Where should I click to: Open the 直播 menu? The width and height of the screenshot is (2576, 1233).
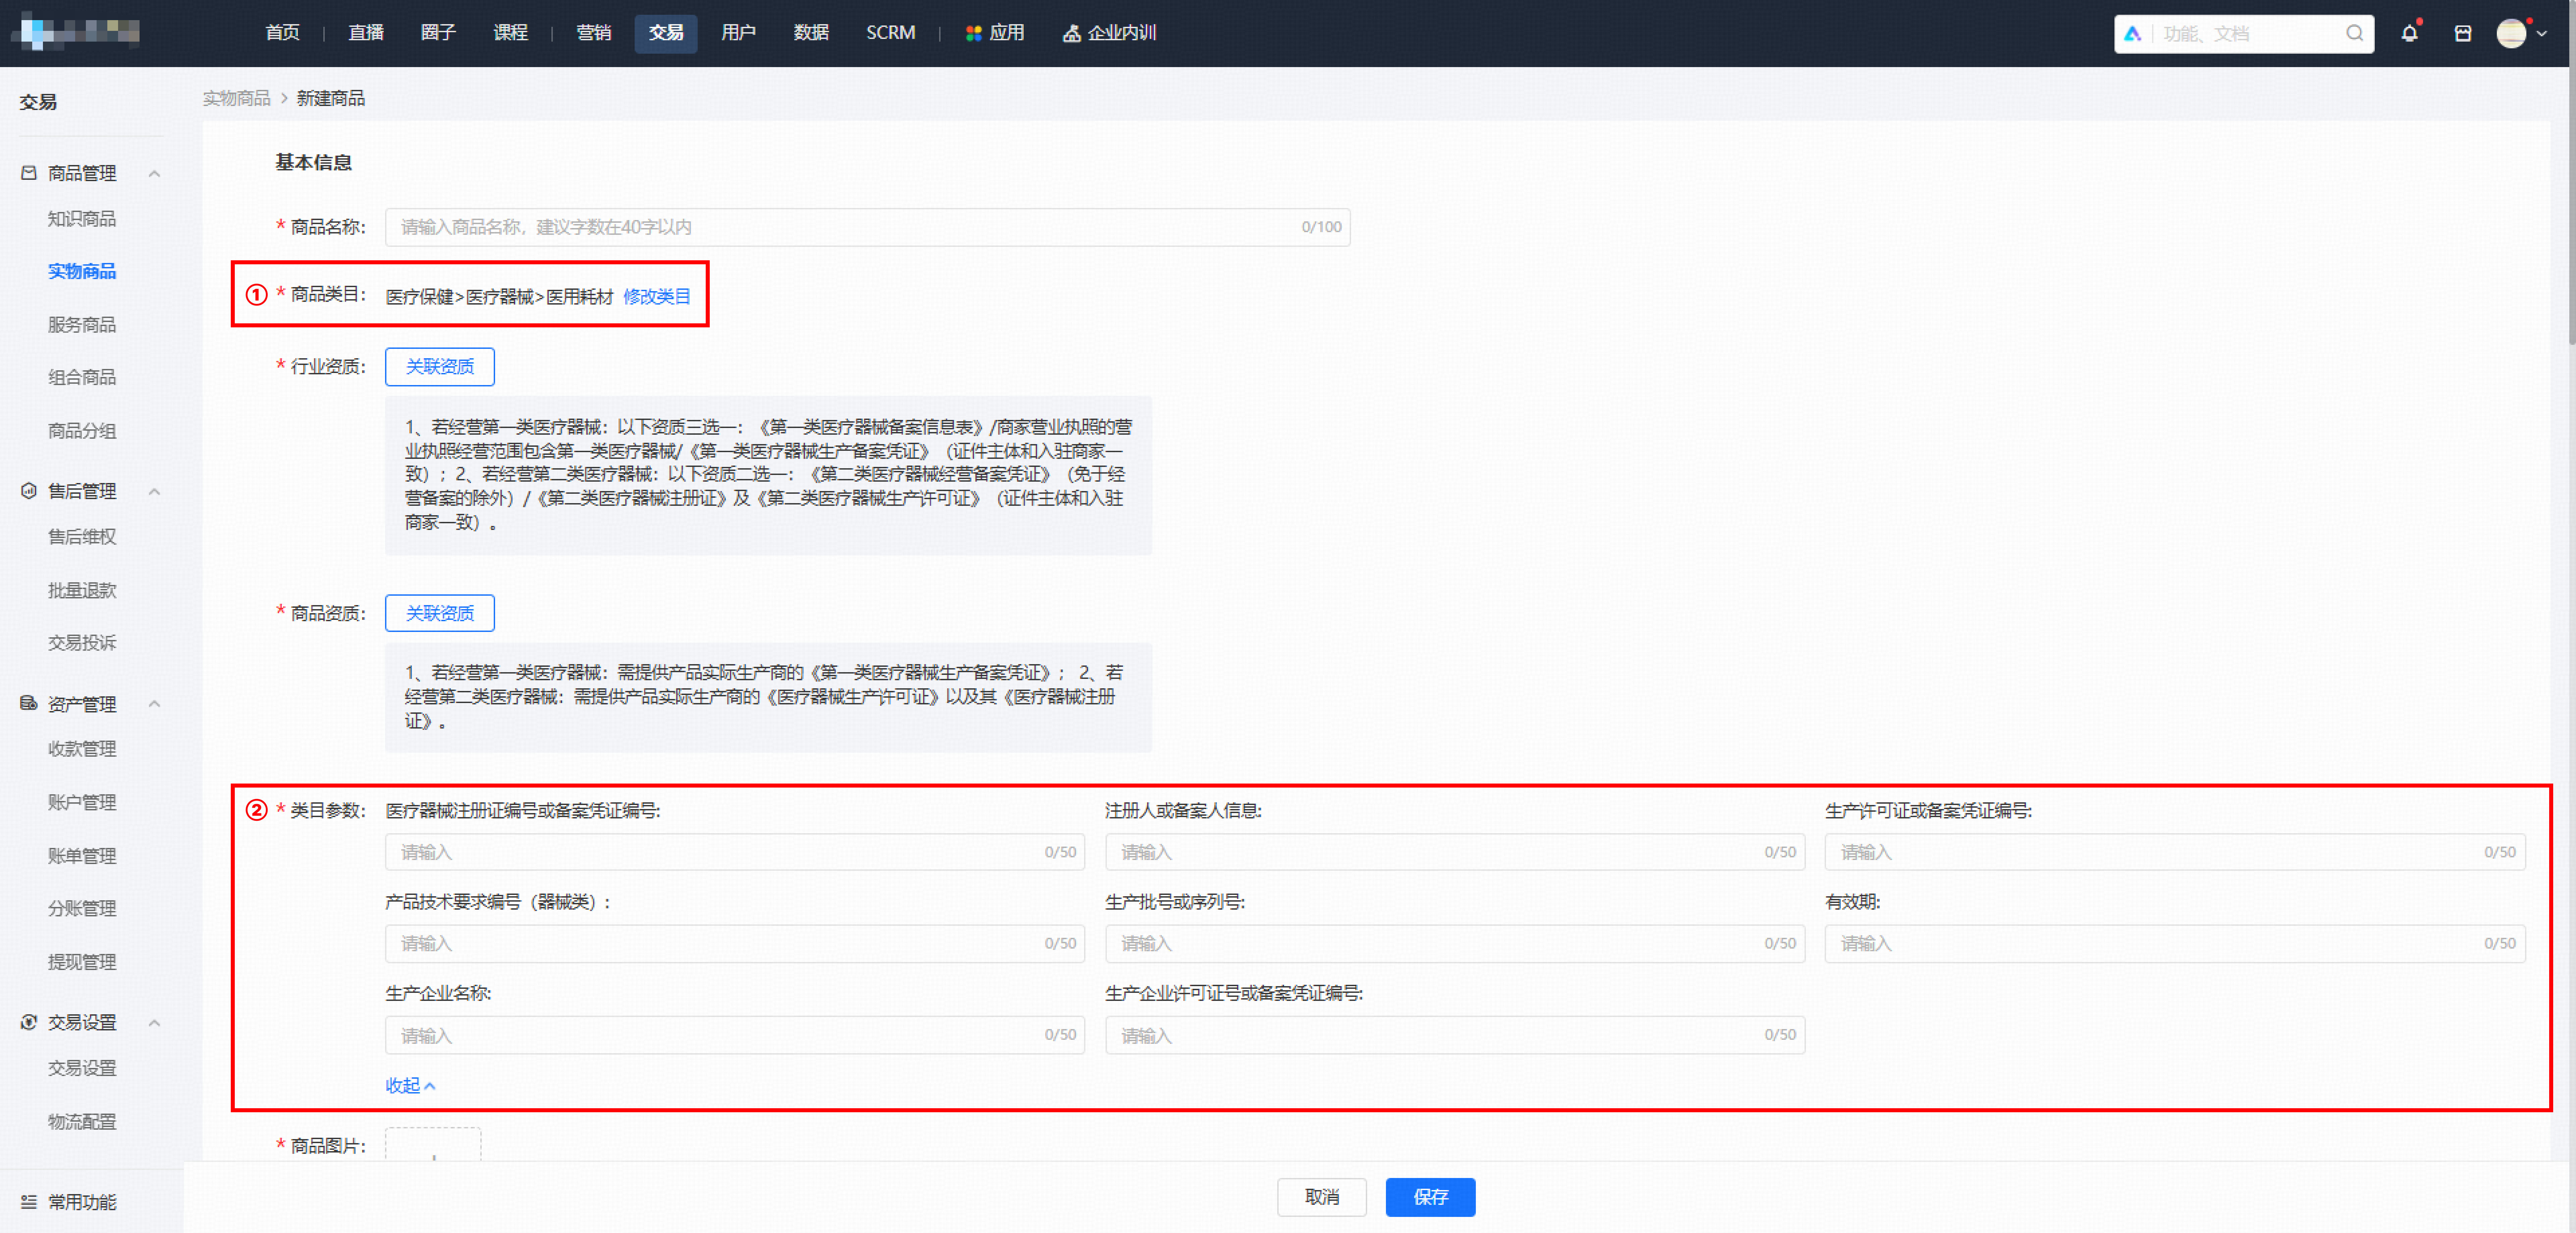[366, 33]
